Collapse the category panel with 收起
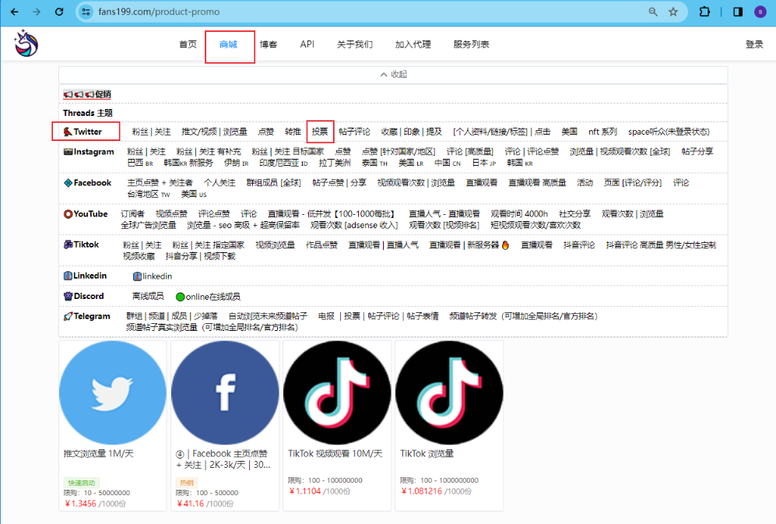 [393, 74]
